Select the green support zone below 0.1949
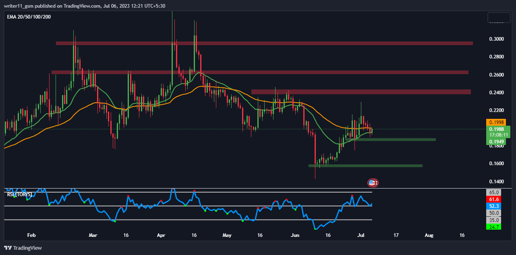This screenshot has width=516, height=255. point(391,139)
